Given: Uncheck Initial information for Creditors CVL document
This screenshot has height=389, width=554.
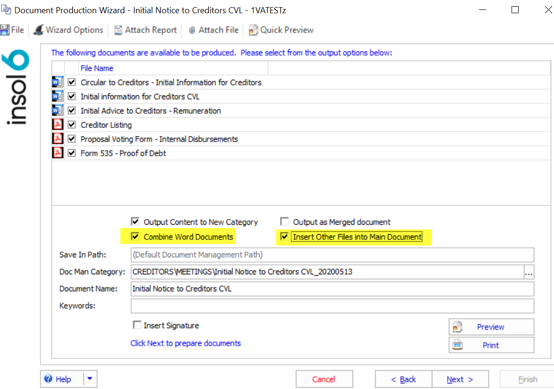Looking at the screenshot, I should point(72,96).
